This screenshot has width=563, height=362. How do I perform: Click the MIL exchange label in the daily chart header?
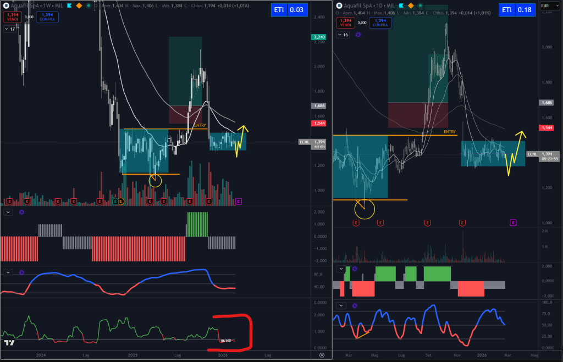click(x=391, y=5)
